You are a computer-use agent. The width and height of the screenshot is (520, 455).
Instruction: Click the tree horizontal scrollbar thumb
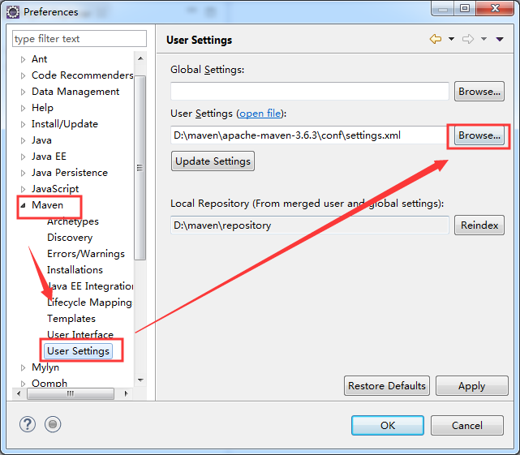click(71, 393)
